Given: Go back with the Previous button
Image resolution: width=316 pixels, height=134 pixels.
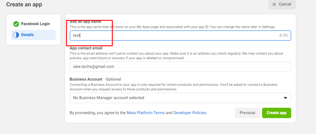Looking at the screenshot, I should (x=247, y=113).
